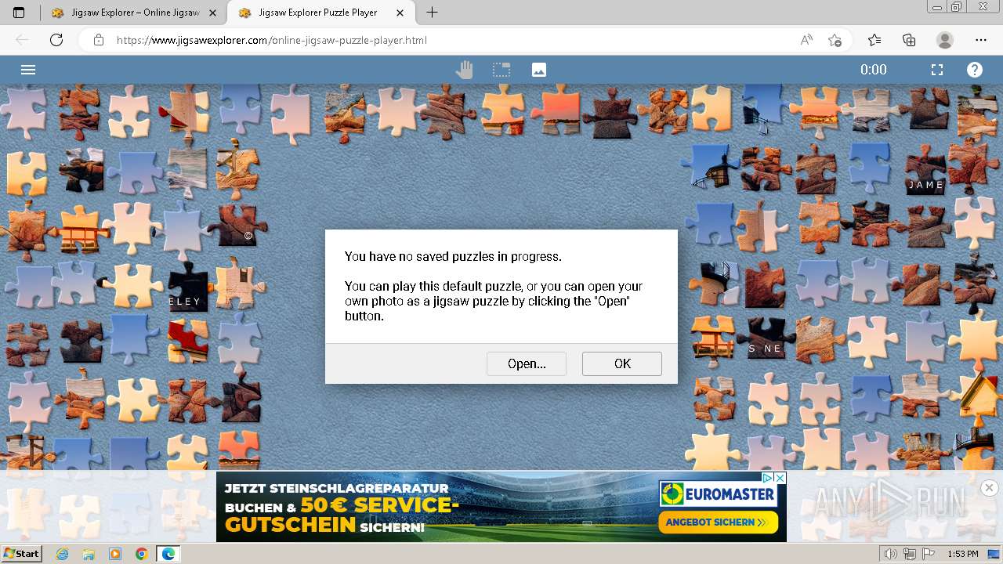Screen dimensions: 1003x564
Task: Confirm the dialog with OK
Action: (622, 363)
